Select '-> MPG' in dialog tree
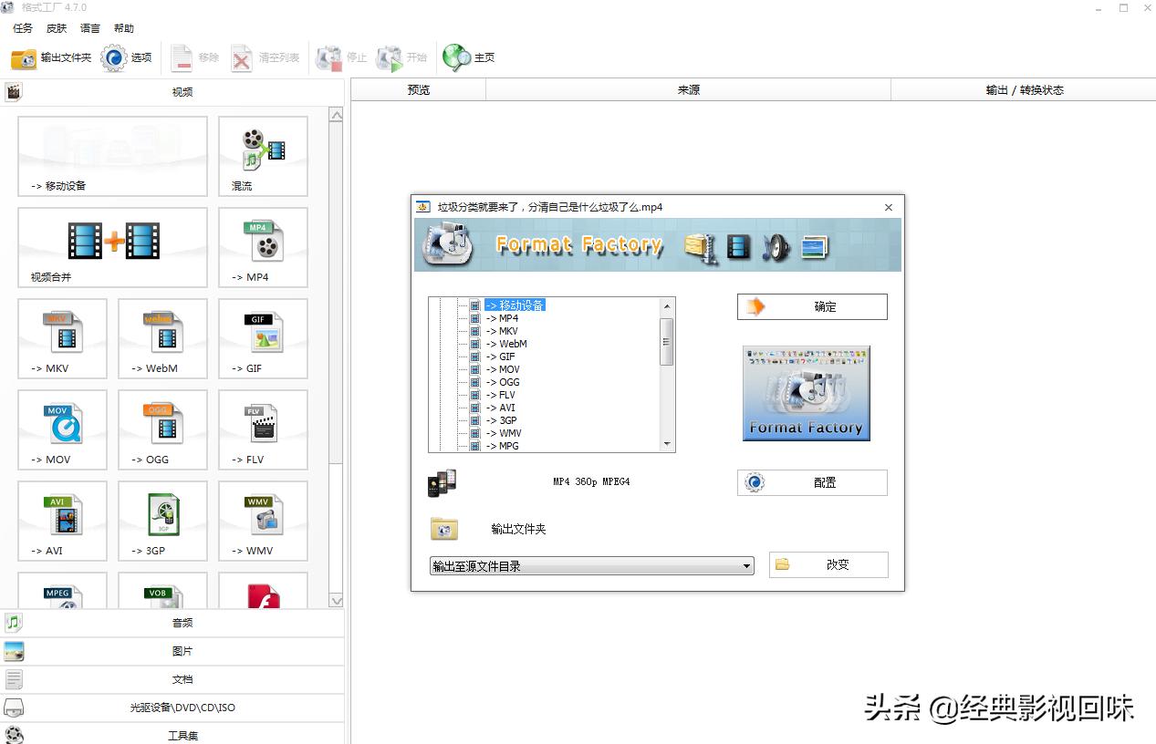This screenshot has width=1156, height=744. point(503,446)
